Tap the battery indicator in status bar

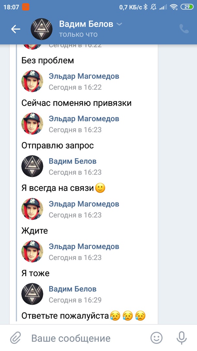pos(187,6)
